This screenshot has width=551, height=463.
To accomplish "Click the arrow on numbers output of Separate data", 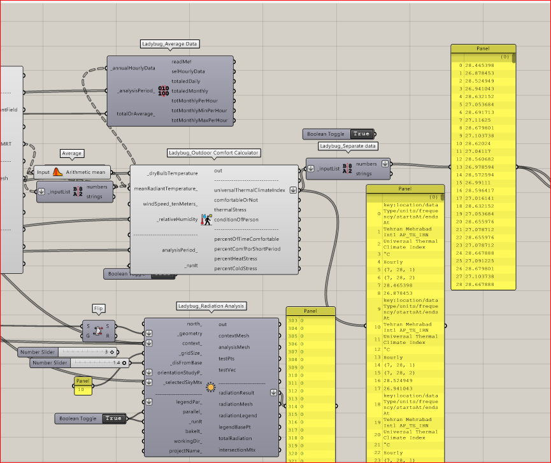I will point(385,164).
